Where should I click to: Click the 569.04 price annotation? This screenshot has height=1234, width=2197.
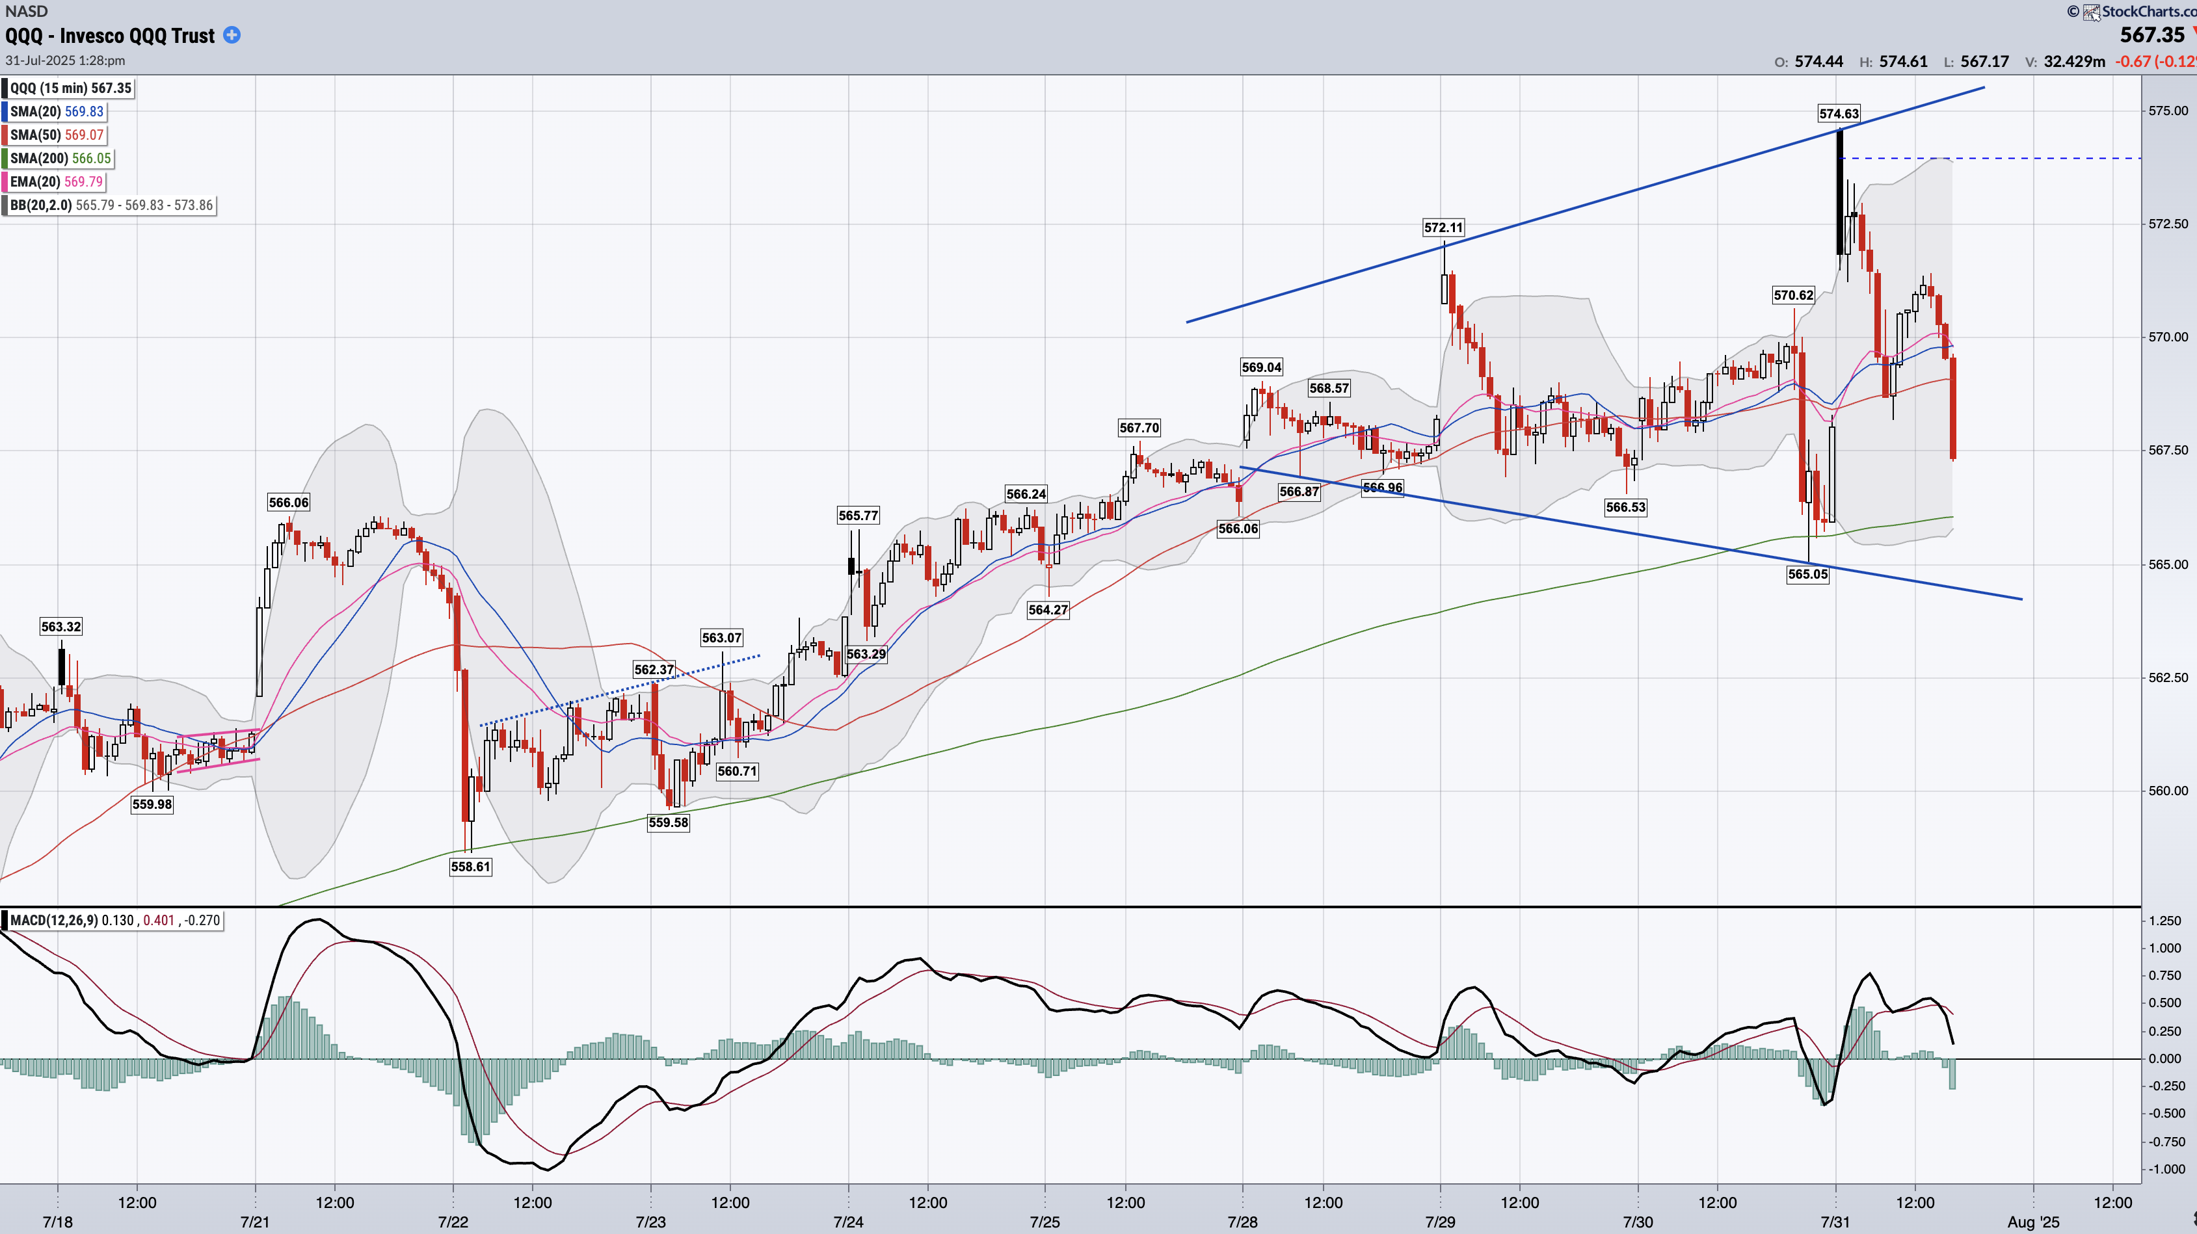click(1261, 367)
